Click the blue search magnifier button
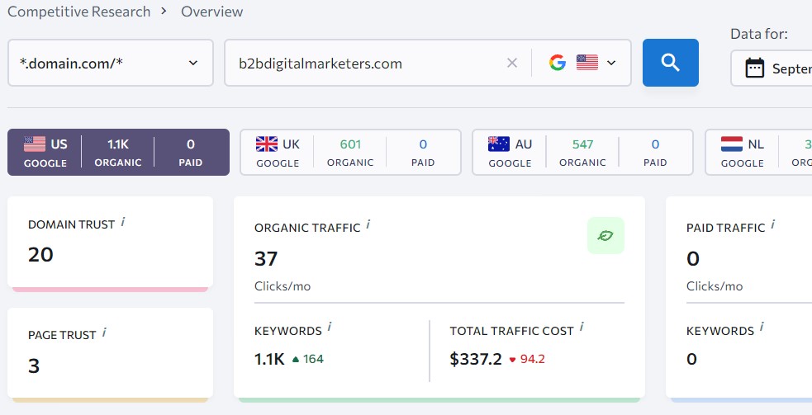 (x=670, y=63)
